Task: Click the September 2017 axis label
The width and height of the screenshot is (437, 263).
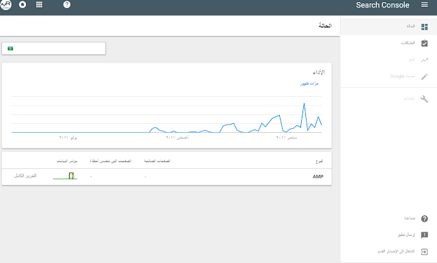Action: pyautogui.click(x=287, y=138)
